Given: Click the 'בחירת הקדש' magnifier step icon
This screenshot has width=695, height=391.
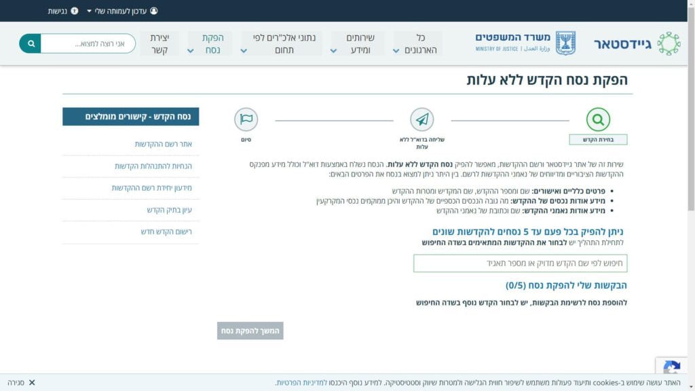Looking at the screenshot, I should point(598,119).
